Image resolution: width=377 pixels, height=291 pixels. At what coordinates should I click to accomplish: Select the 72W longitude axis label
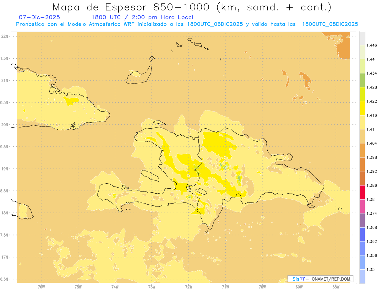point(188,287)
